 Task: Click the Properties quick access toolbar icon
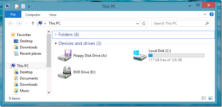pos(17,6)
